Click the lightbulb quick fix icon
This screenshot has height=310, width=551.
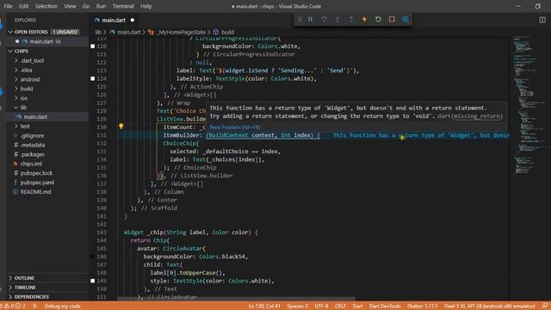click(121, 127)
